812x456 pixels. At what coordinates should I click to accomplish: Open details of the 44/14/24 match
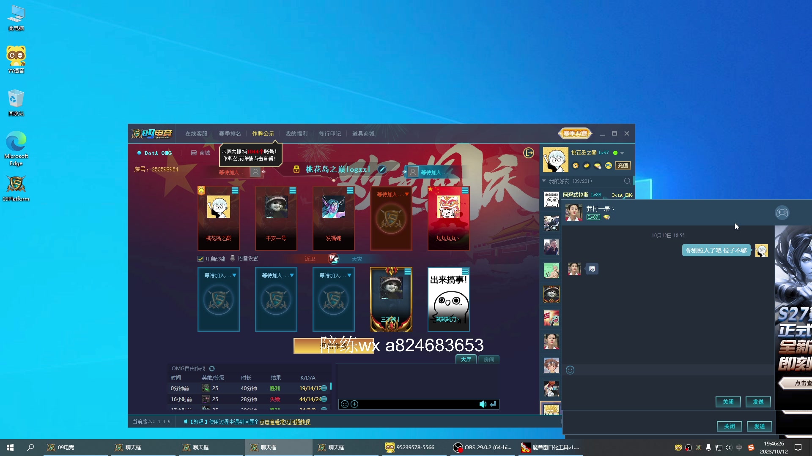point(324,399)
